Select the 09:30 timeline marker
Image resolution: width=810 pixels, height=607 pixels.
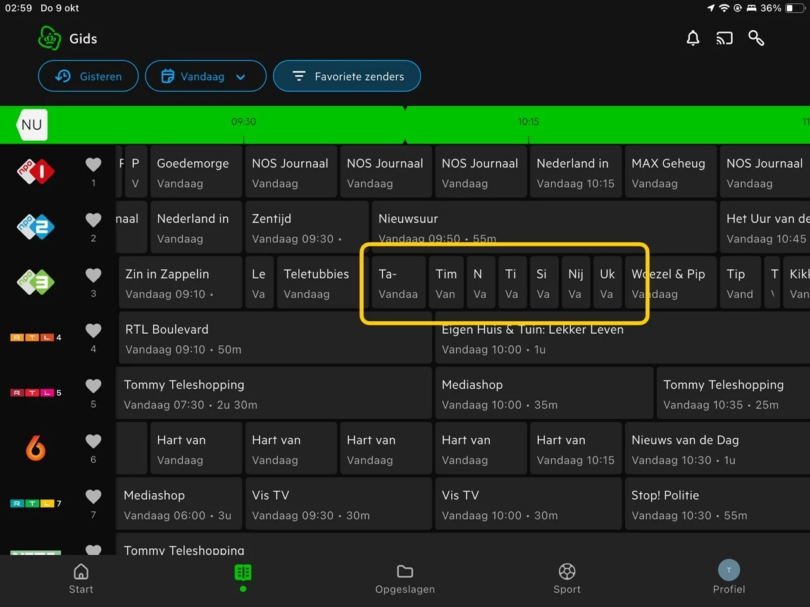[x=244, y=121]
